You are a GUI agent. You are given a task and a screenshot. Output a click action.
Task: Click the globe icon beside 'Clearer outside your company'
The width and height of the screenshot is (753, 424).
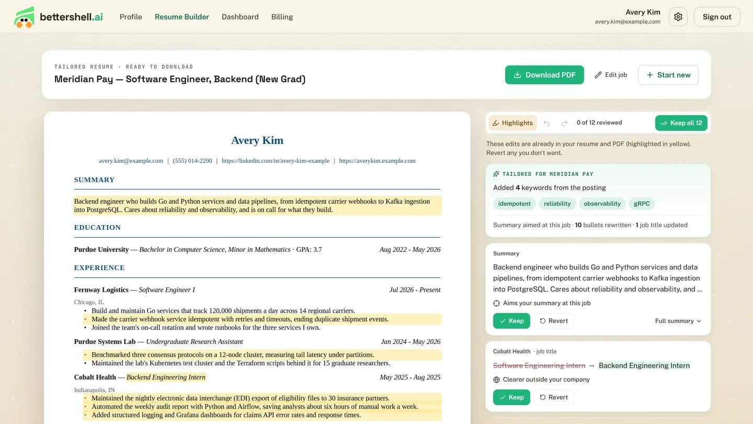(496, 380)
